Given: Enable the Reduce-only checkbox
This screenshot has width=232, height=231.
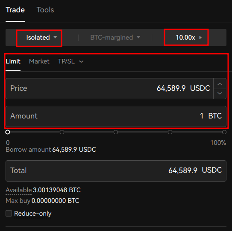Looking at the screenshot, I should pyautogui.click(x=9, y=213).
